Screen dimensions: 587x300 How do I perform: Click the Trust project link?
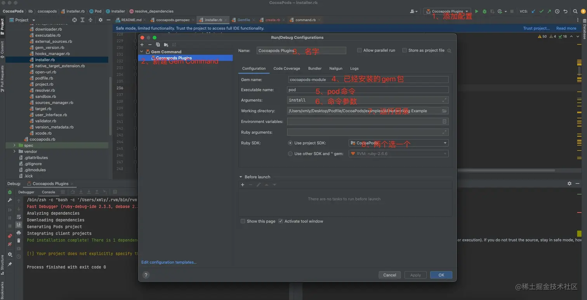coord(537,28)
